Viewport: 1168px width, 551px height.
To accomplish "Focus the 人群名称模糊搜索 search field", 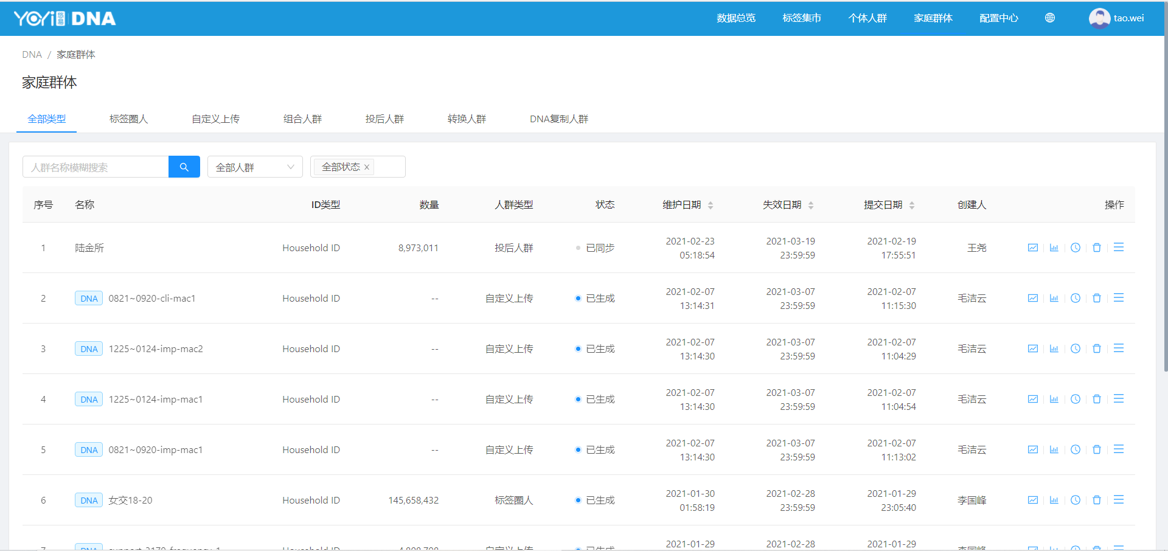I will 96,167.
